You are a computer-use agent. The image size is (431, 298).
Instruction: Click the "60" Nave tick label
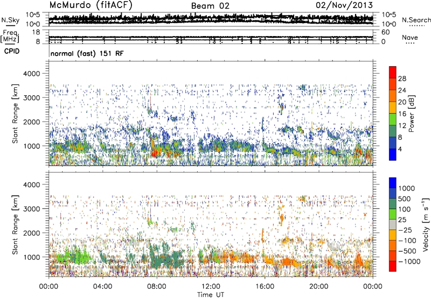pyautogui.click(x=385, y=32)
